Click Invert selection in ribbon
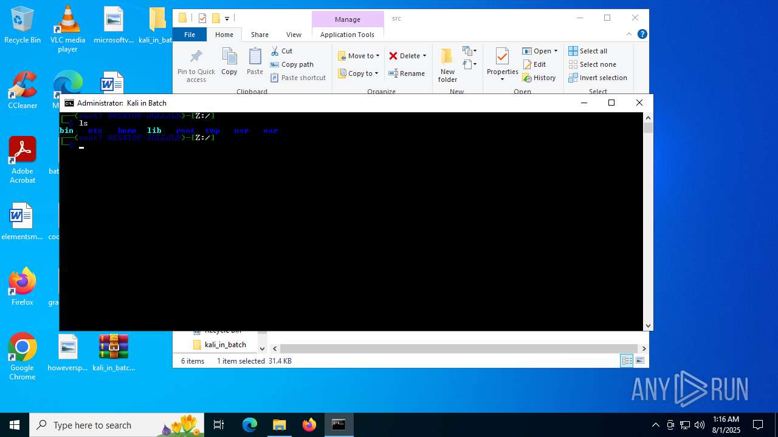This screenshot has height=437, width=778. click(598, 78)
